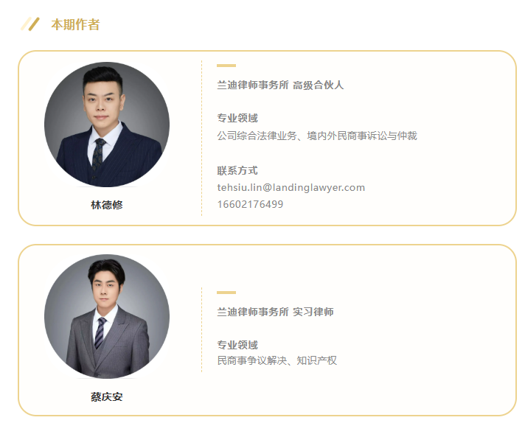Select the 本期作者 section heading
Image resolution: width=525 pixels, height=423 pixels.
click(x=75, y=24)
